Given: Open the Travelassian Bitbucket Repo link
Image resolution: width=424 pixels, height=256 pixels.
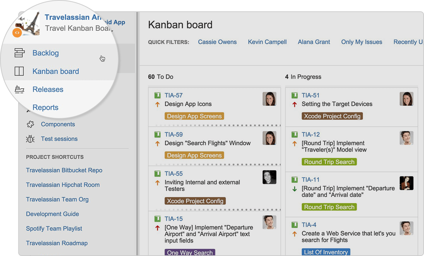Looking at the screenshot, I should point(64,170).
